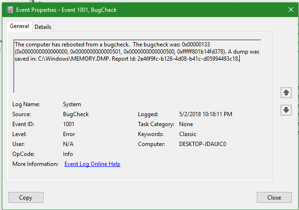Click the Copy button

coord(26,197)
